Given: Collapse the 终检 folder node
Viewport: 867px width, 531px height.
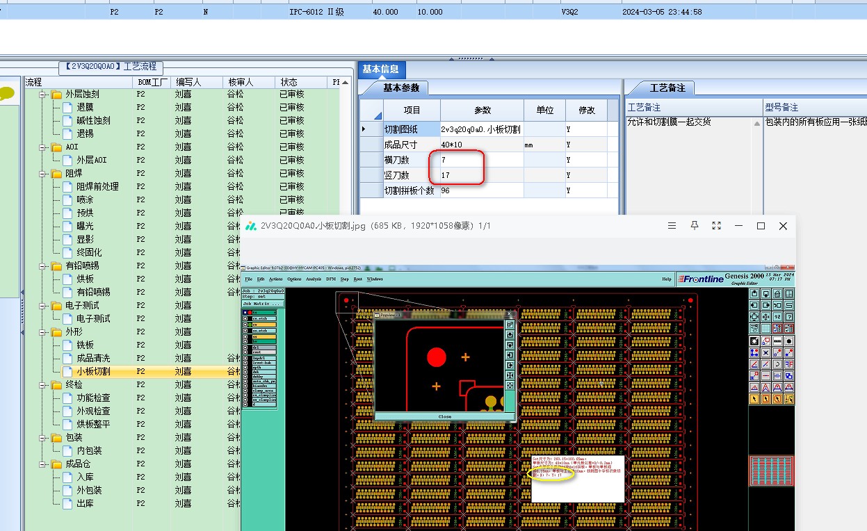Looking at the screenshot, I should pos(42,385).
